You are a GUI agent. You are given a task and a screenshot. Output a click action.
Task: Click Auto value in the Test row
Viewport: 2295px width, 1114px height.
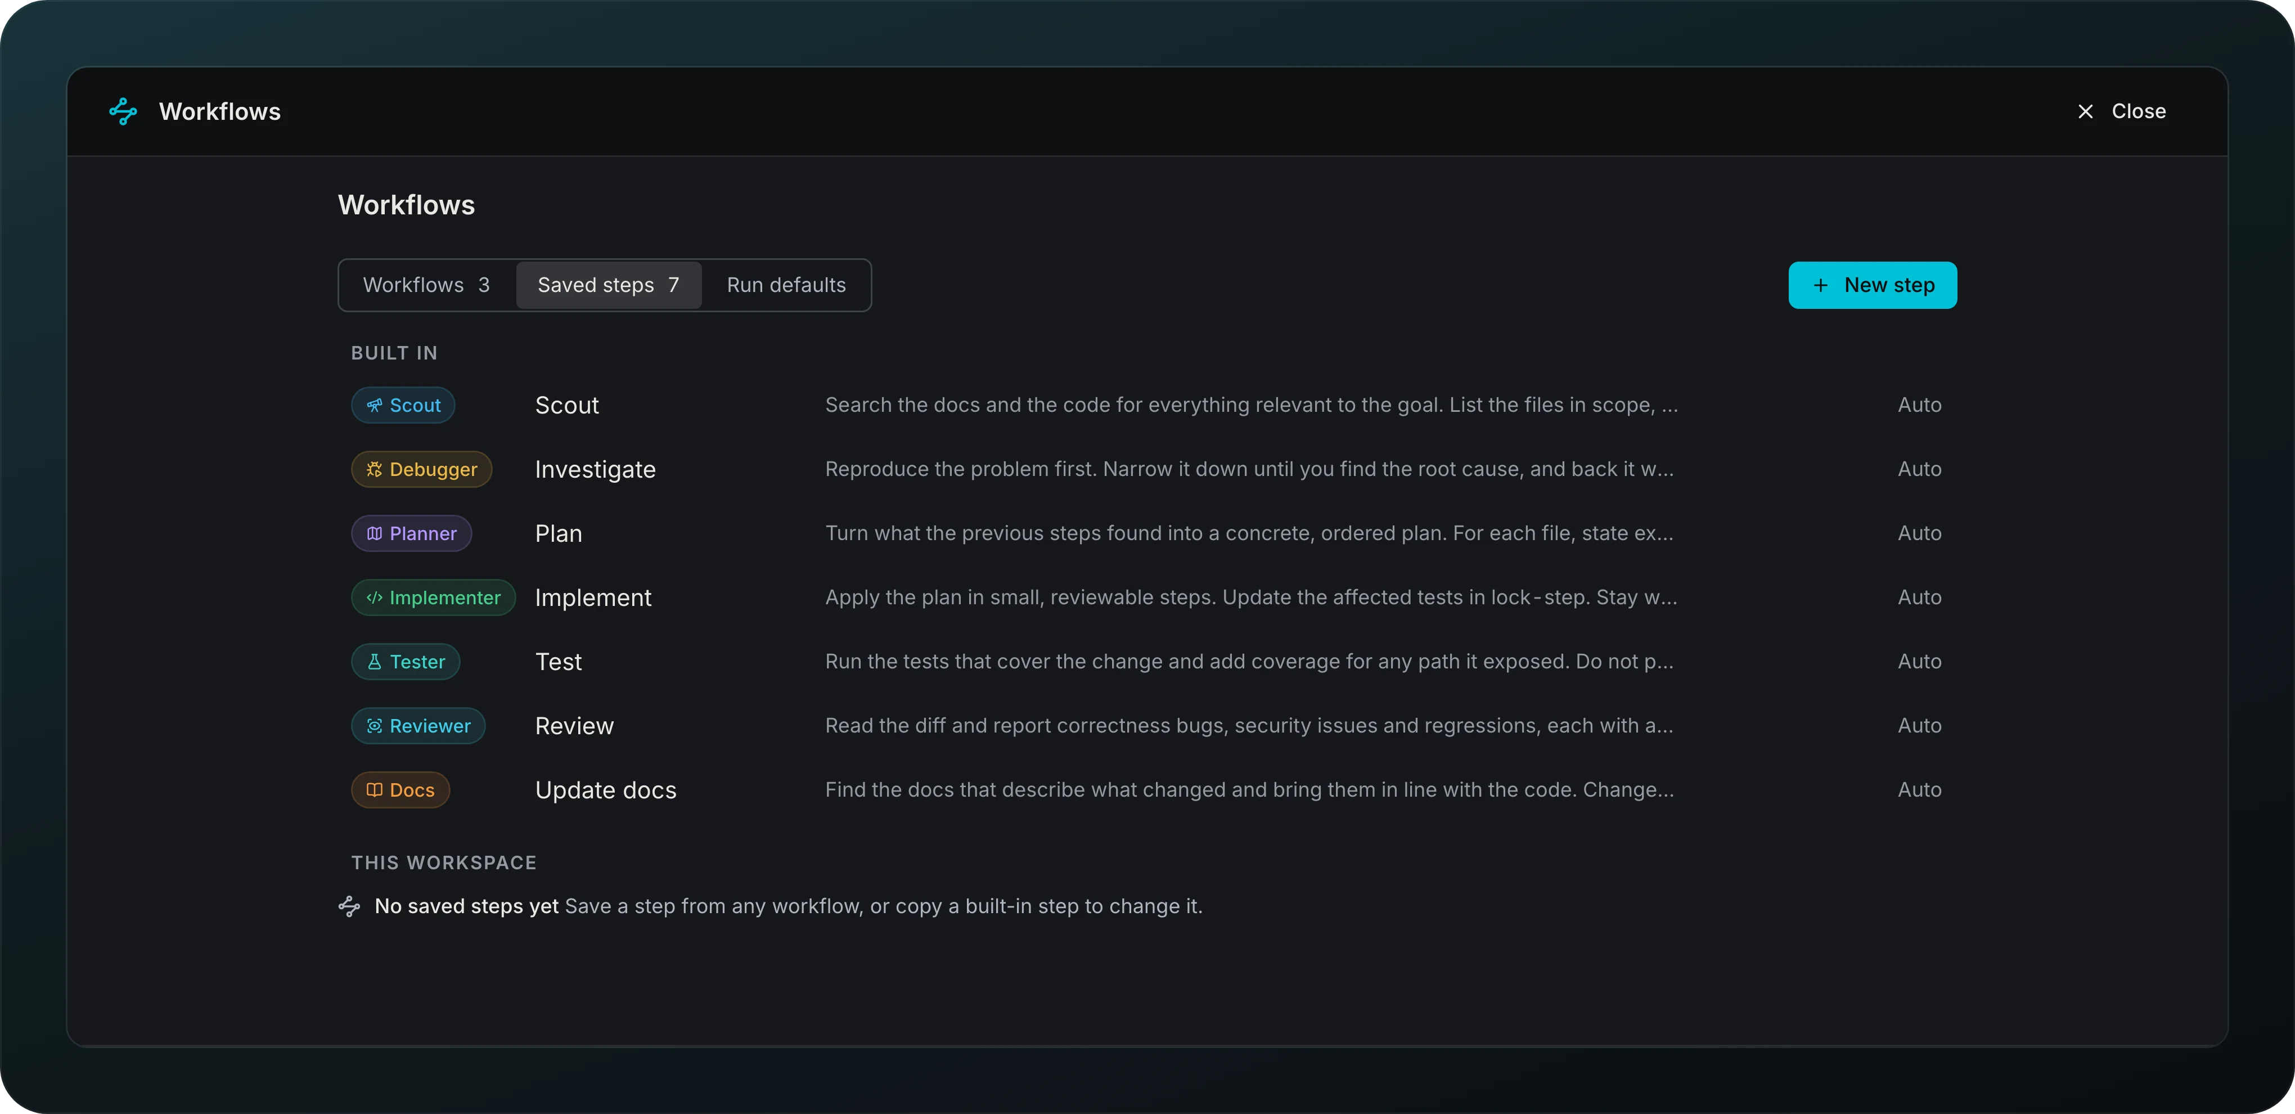[x=1919, y=662]
